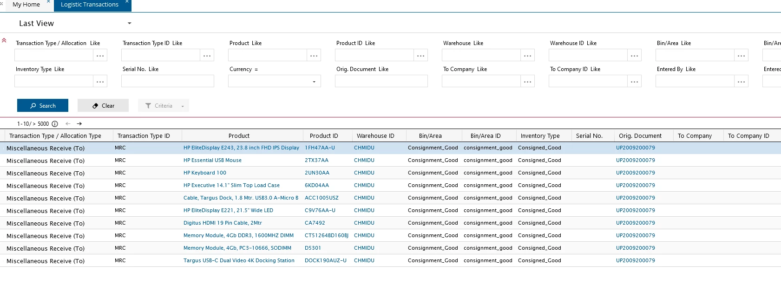This screenshot has height=291, width=781.
Task: Sort by To Company ID column header
Action: pos(748,136)
